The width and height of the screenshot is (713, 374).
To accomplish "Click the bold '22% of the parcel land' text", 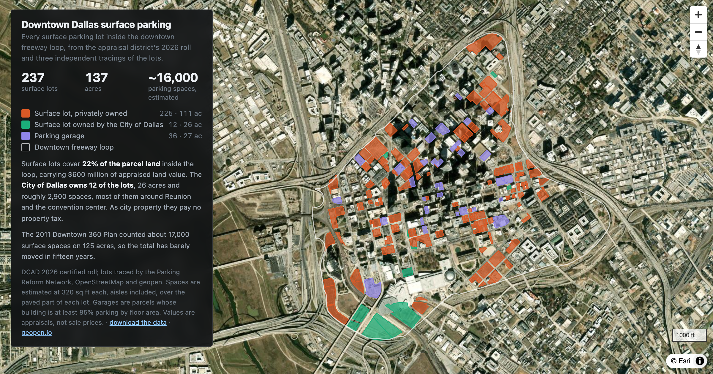I will pos(121,164).
